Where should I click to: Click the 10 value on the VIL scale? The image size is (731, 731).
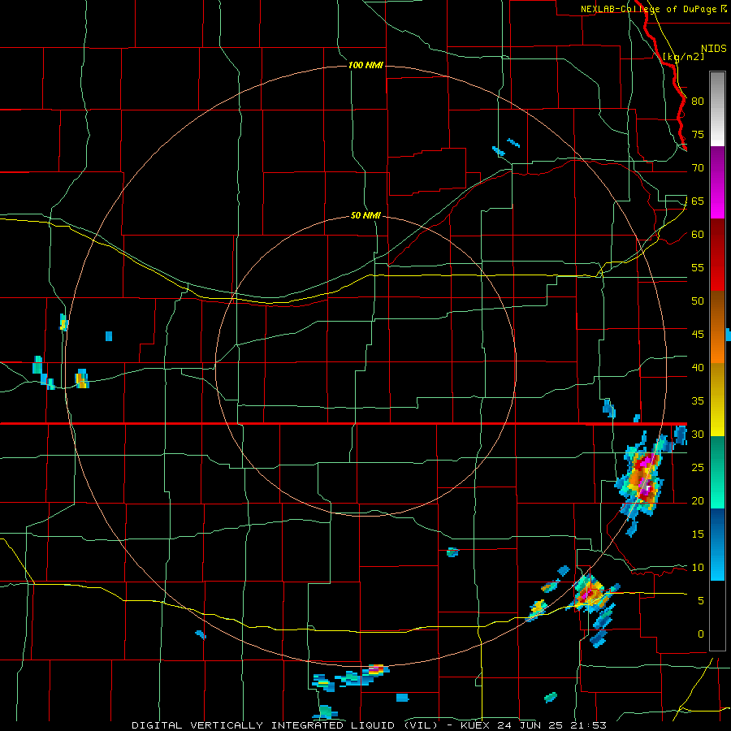tap(698, 568)
